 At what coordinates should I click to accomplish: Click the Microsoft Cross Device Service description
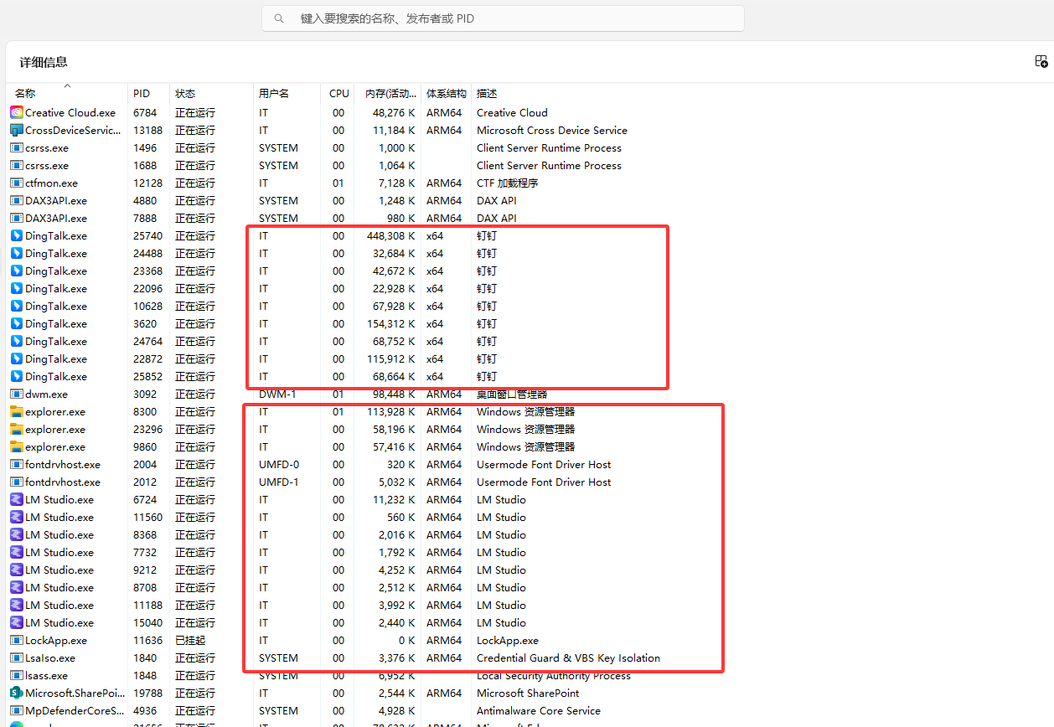552,130
